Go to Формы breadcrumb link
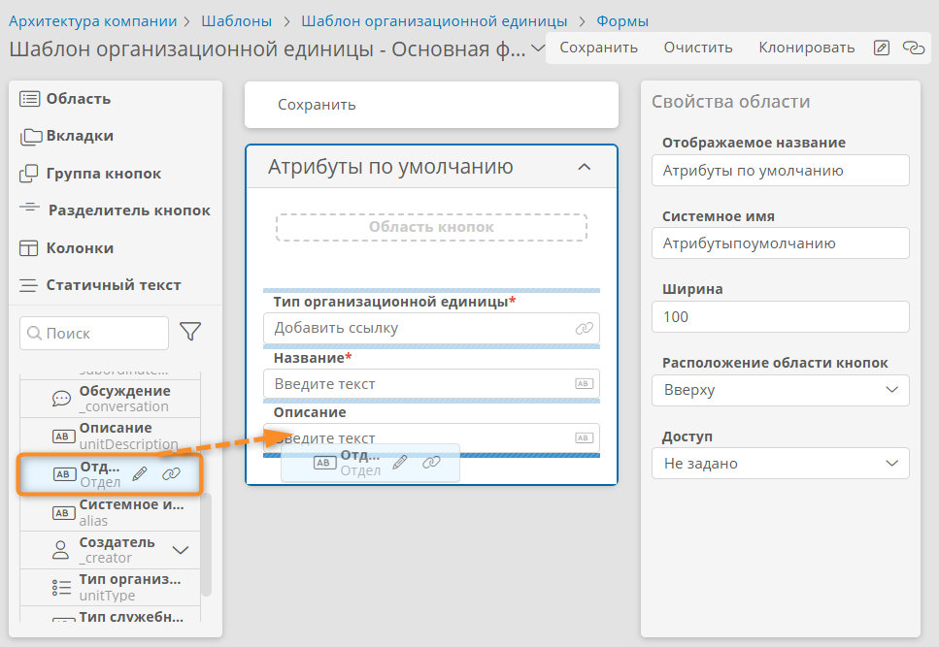This screenshot has height=647, width=939. point(622,21)
